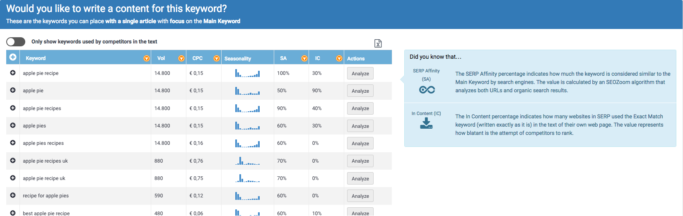Analyze the 'best apple pie recipe' keyword
This screenshot has height=216, width=683.
coord(360,212)
